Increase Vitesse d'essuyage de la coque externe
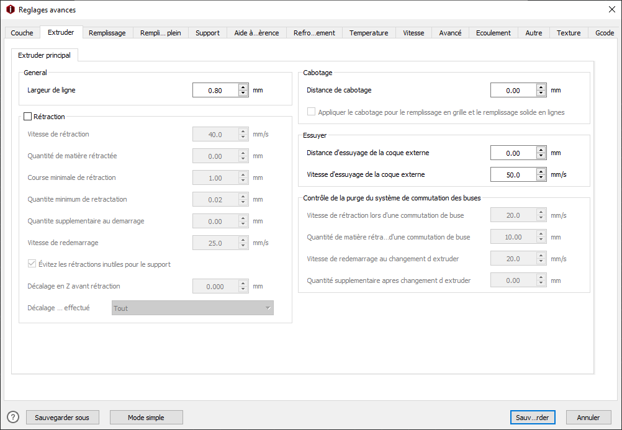Image resolution: width=622 pixels, height=430 pixels. pos(541,171)
